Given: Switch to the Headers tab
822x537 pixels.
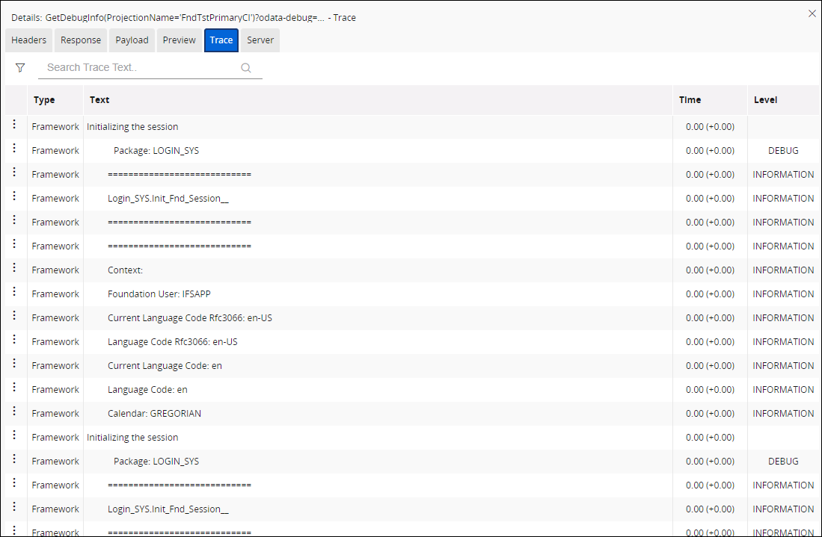Looking at the screenshot, I should click(29, 40).
